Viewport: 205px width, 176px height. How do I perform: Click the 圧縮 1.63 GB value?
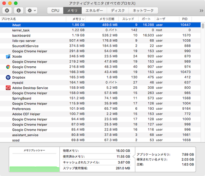(188, 165)
